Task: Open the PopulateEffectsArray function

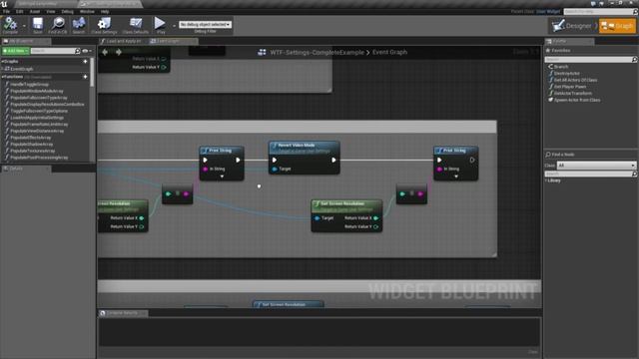Action: pyautogui.click(x=31, y=138)
